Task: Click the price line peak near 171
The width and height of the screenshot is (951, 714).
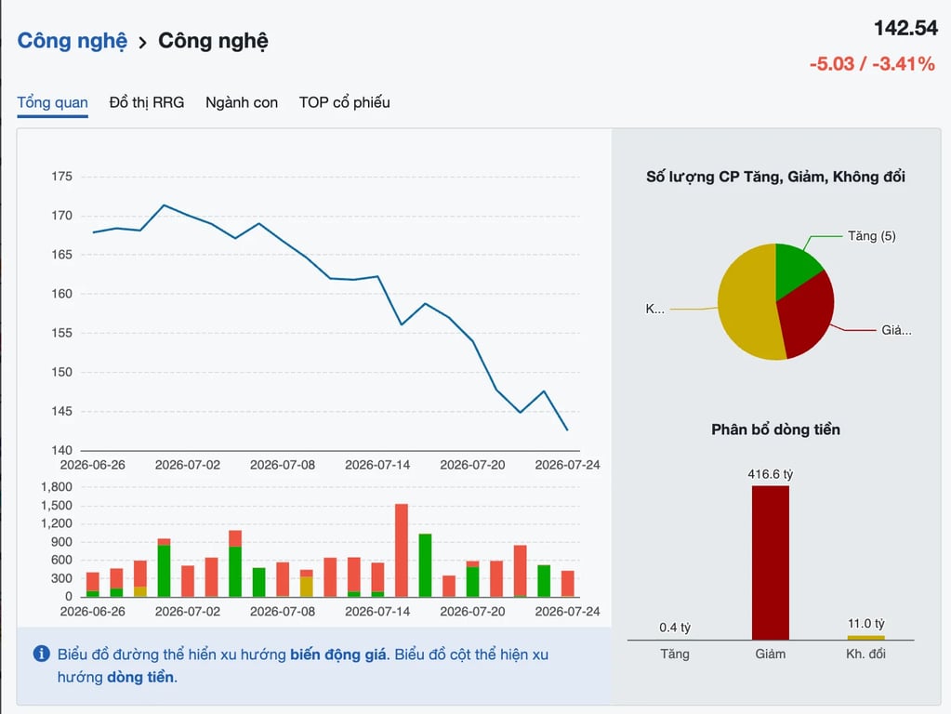Action: (165, 205)
